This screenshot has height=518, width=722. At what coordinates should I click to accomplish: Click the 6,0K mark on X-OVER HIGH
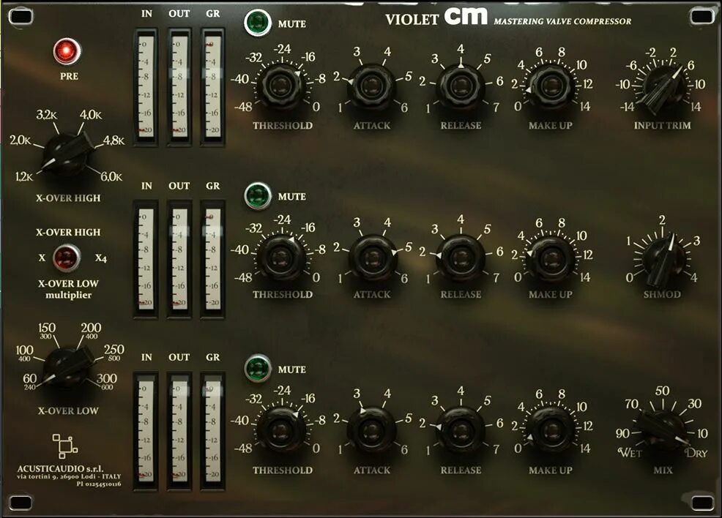[111, 176]
